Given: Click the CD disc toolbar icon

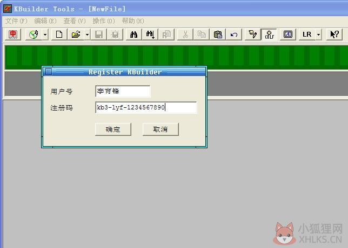Looking at the screenshot, I should point(34,35).
